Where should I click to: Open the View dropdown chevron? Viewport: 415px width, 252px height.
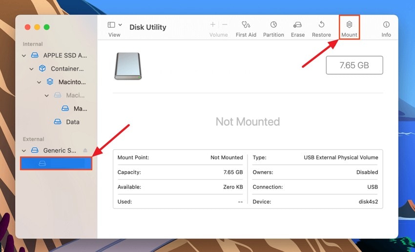(x=120, y=25)
